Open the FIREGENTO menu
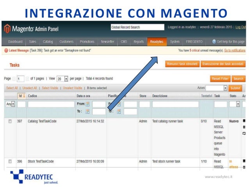Image resolution: width=249 pixels, height=187 pixels. pos(194,42)
